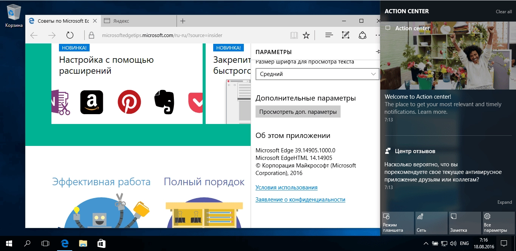The image size is (516, 251).
Task: Add page to favorites star
Action: (x=306, y=36)
